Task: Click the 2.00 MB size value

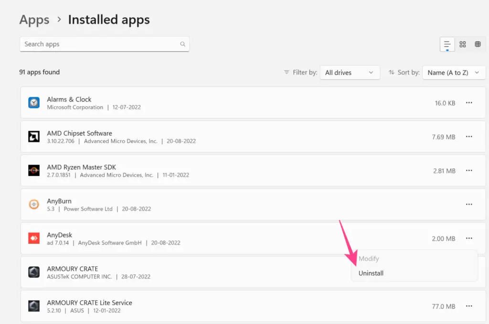Action: (x=444, y=239)
